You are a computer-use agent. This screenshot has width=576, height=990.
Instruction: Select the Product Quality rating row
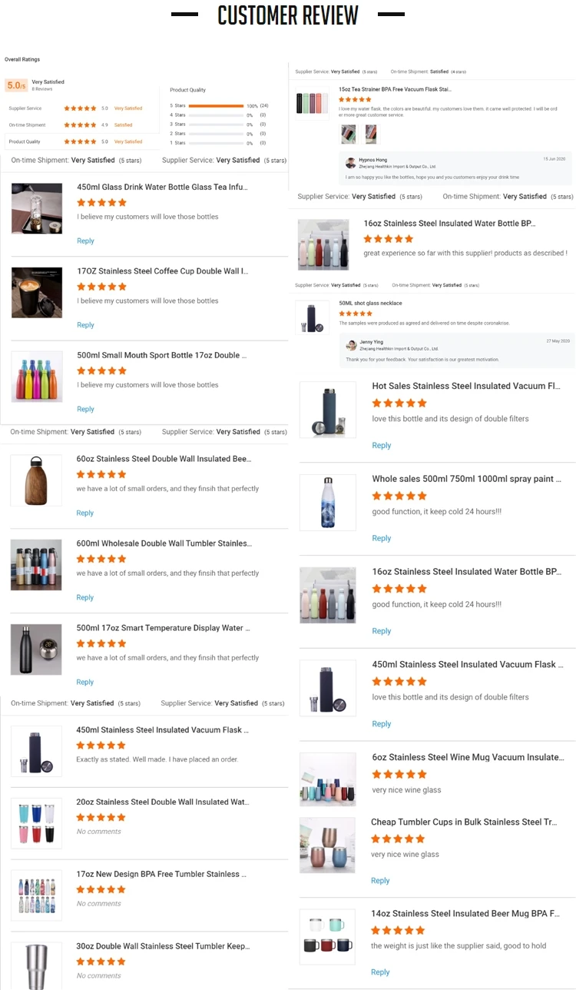[x=75, y=141]
